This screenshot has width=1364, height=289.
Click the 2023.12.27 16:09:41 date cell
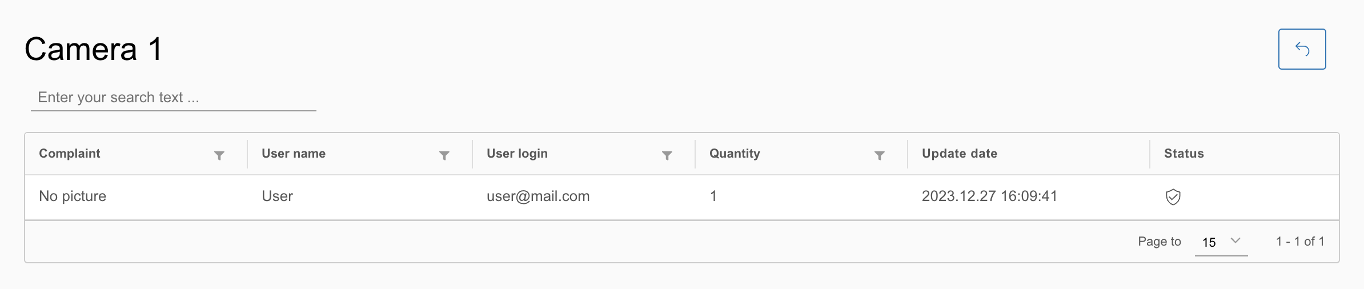[x=989, y=196]
